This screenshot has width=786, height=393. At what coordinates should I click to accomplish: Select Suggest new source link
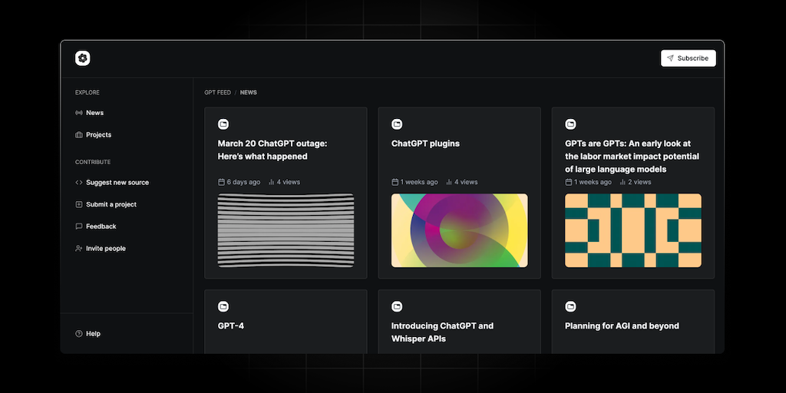[117, 183]
